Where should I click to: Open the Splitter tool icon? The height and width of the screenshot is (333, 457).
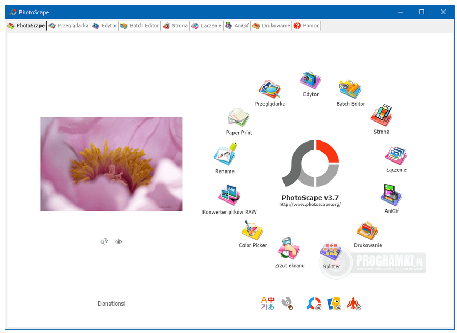(331, 251)
